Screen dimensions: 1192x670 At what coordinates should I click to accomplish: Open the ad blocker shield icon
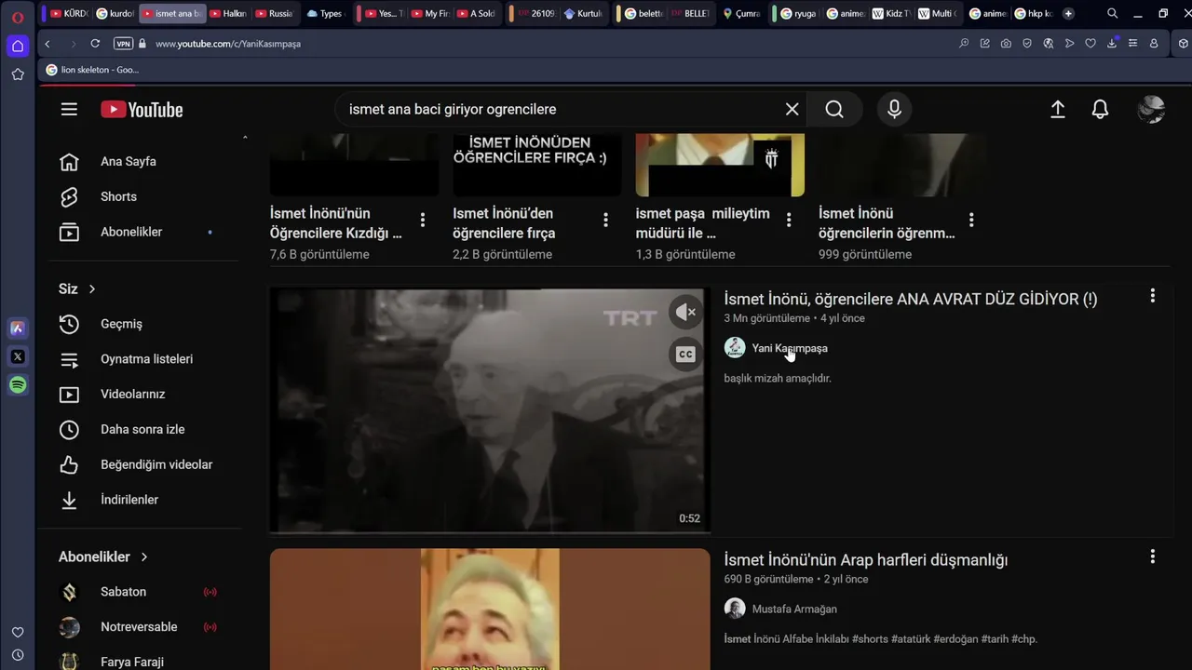click(1027, 44)
